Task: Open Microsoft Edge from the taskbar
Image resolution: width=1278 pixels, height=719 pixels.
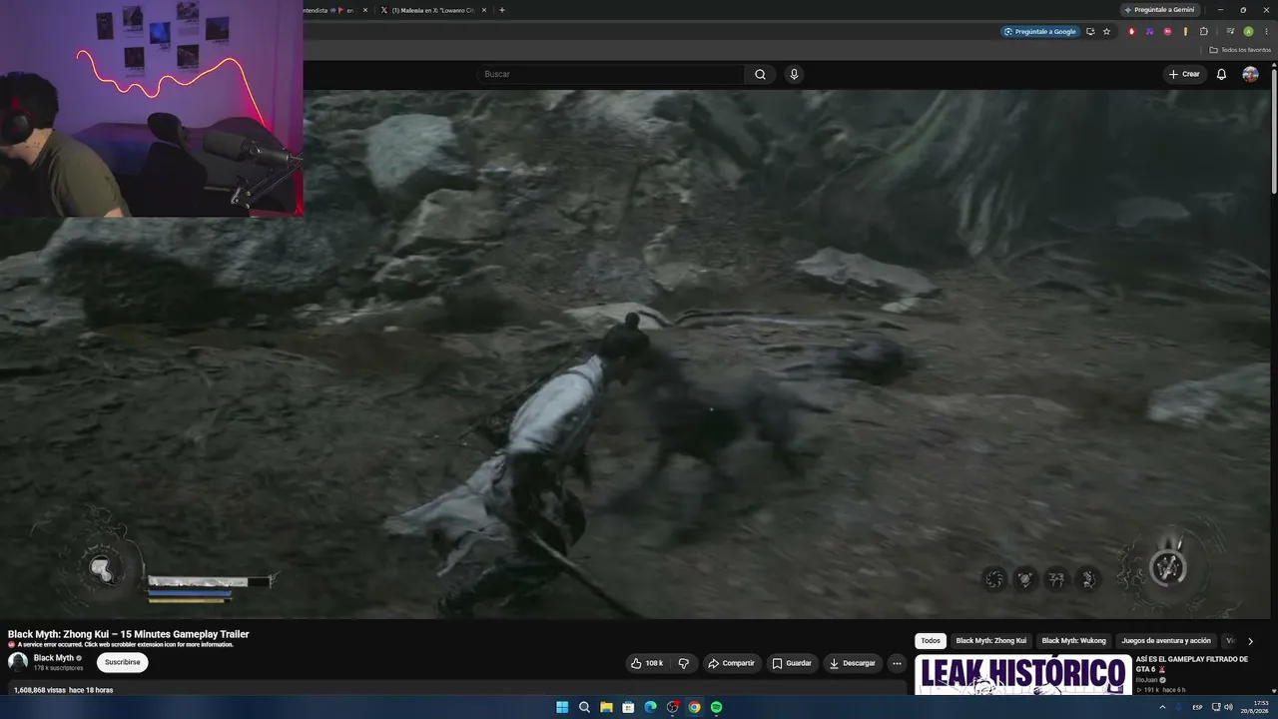Action: tap(650, 707)
